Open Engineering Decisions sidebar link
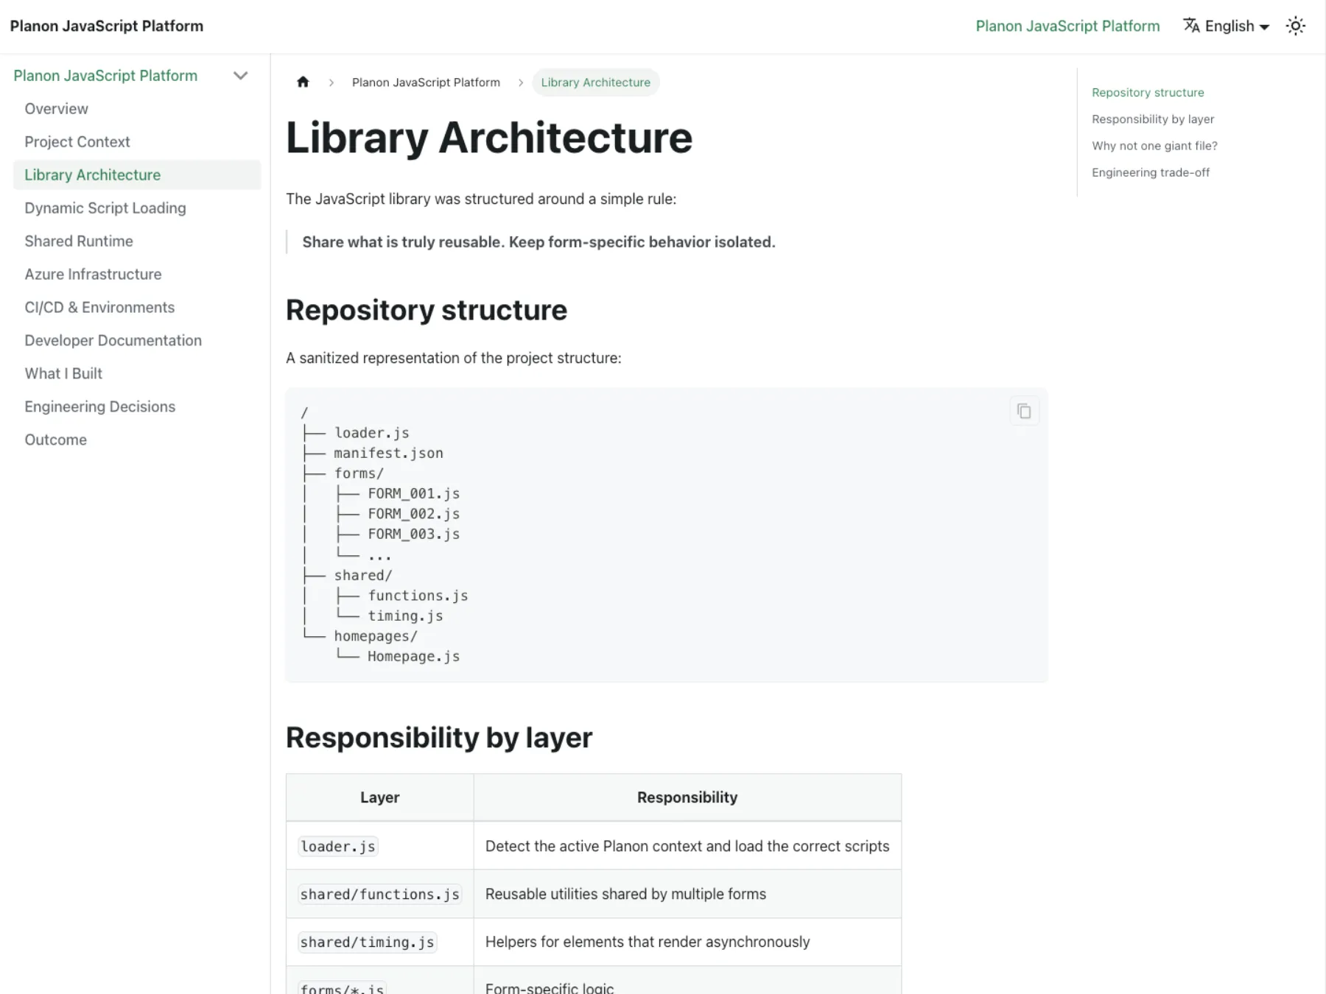 (x=99, y=406)
